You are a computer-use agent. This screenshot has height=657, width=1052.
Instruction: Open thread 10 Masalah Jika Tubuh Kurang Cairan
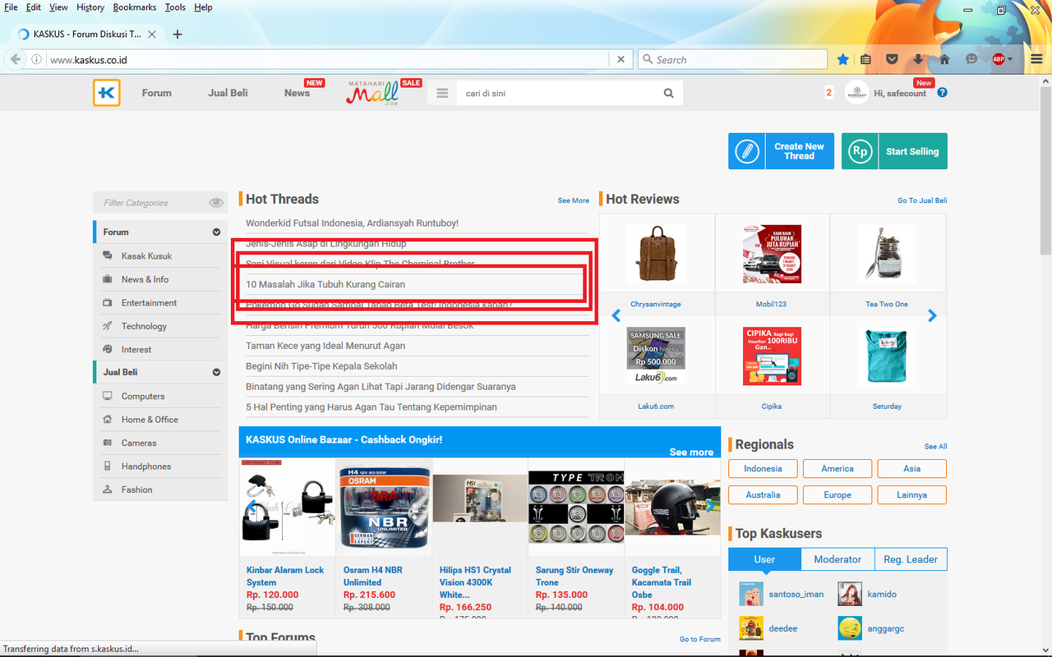(x=325, y=284)
